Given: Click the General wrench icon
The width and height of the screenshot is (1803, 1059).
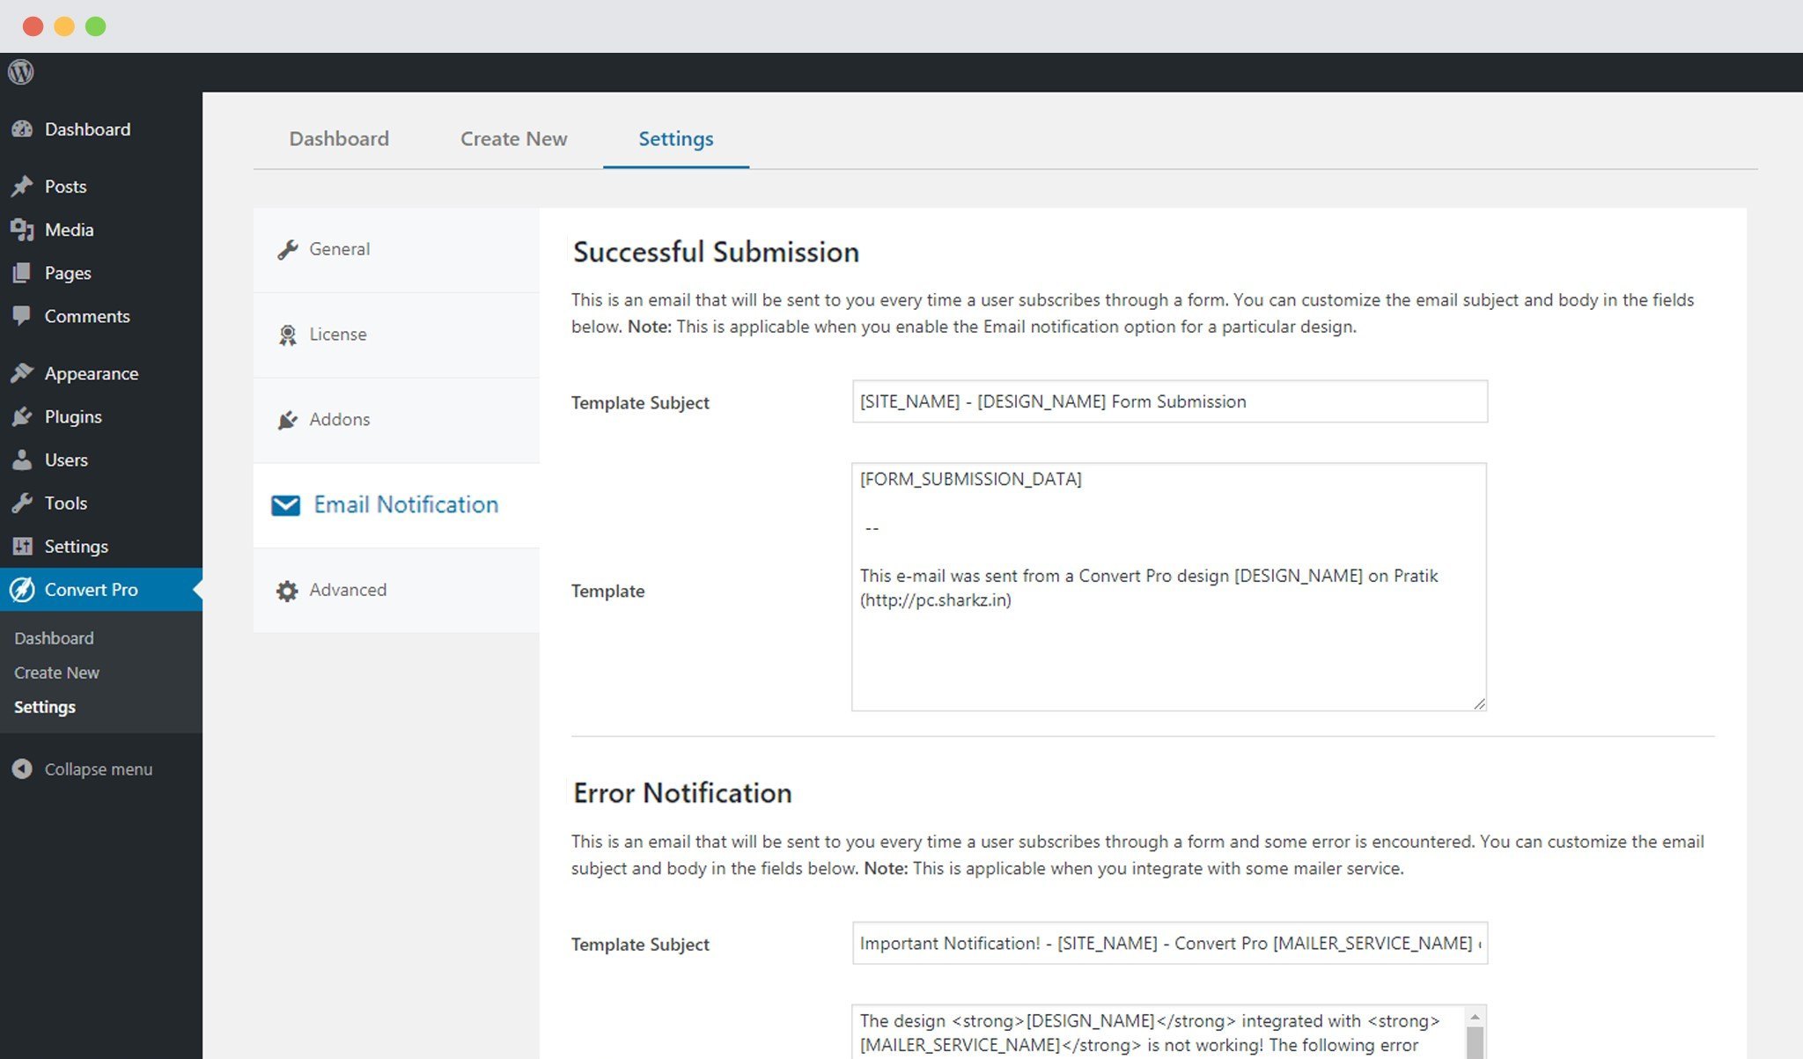Looking at the screenshot, I should 287,249.
